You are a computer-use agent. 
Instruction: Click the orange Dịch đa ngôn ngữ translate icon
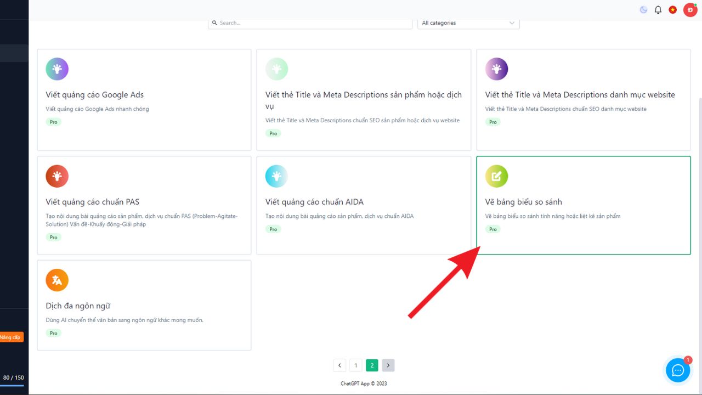point(57,280)
